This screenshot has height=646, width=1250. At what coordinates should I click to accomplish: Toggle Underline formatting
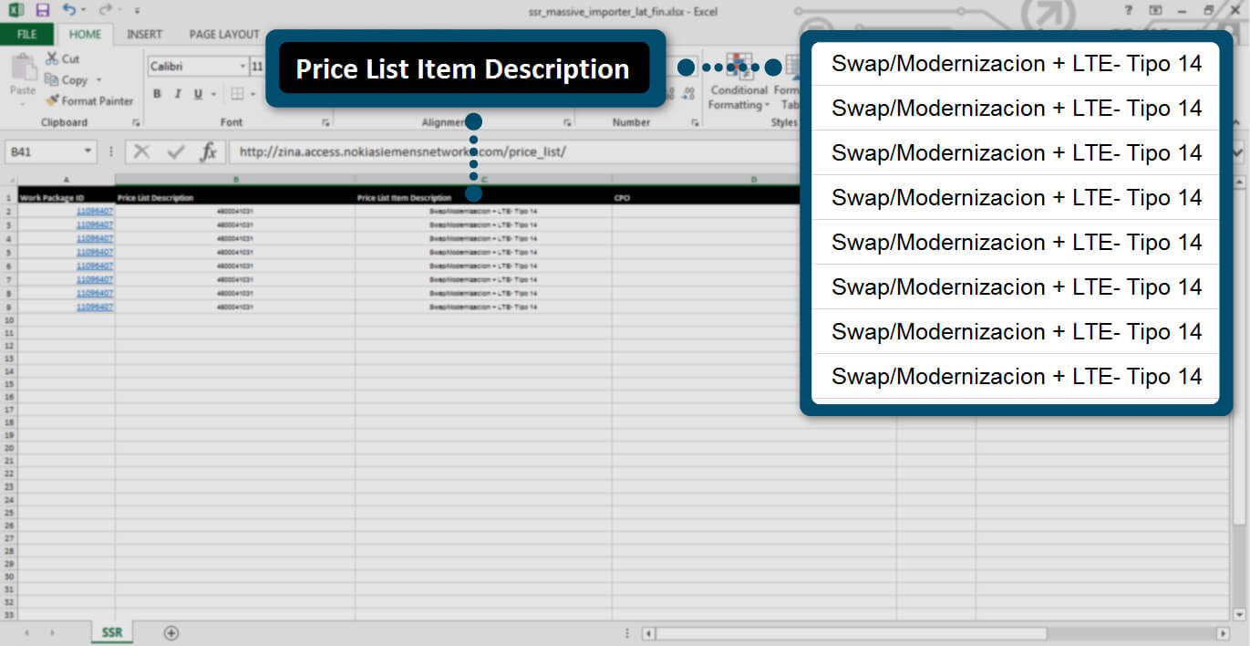(197, 94)
